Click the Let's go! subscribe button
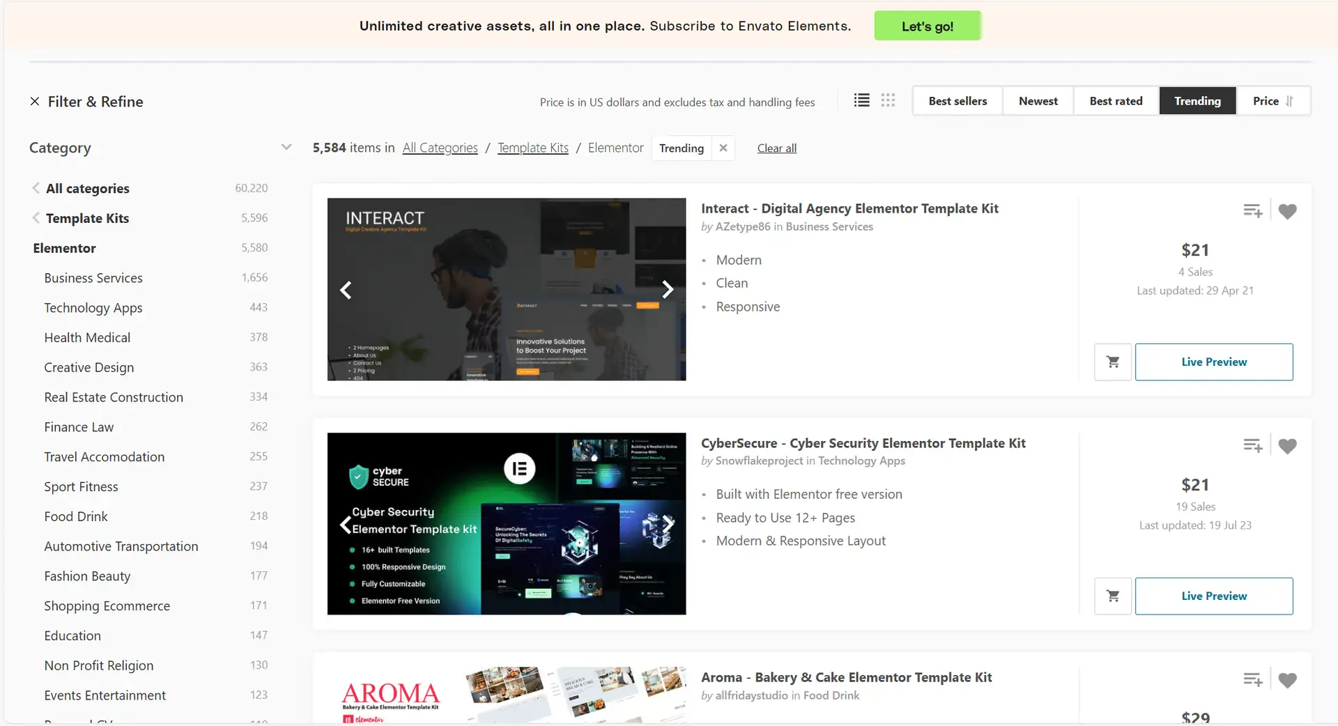Viewport: 1338px width, 726px height. click(x=927, y=26)
